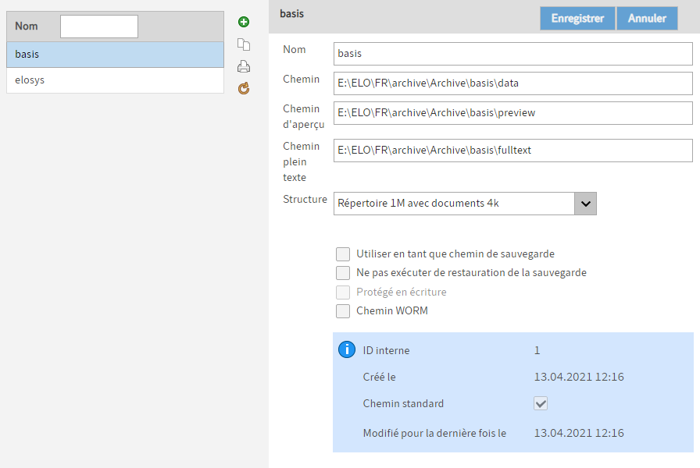Click the Chemin d'aperçu field ending in preview
The width and height of the screenshot is (700, 468).
point(513,113)
